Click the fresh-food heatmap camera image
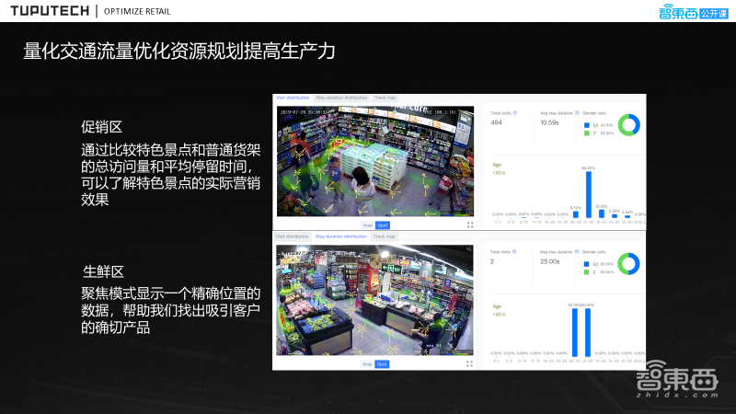This screenshot has width=736, height=414. click(374, 300)
